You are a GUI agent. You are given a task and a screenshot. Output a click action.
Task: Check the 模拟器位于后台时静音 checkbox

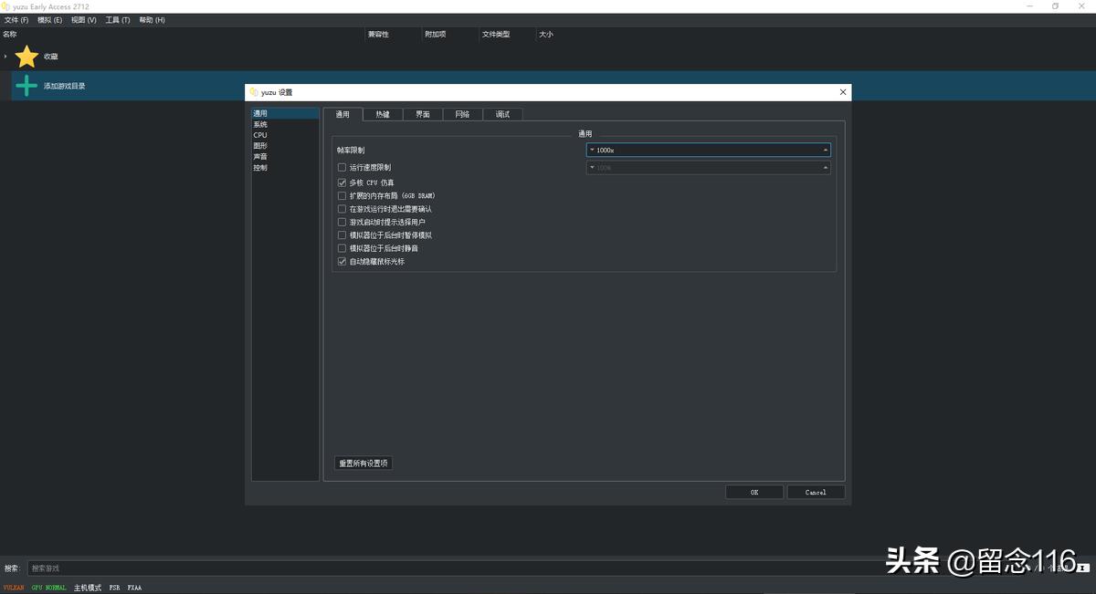point(342,248)
